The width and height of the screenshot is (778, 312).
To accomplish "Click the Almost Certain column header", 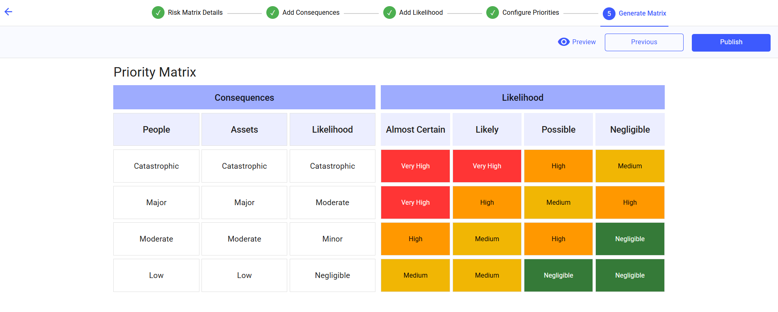I will tap(415, 129).
